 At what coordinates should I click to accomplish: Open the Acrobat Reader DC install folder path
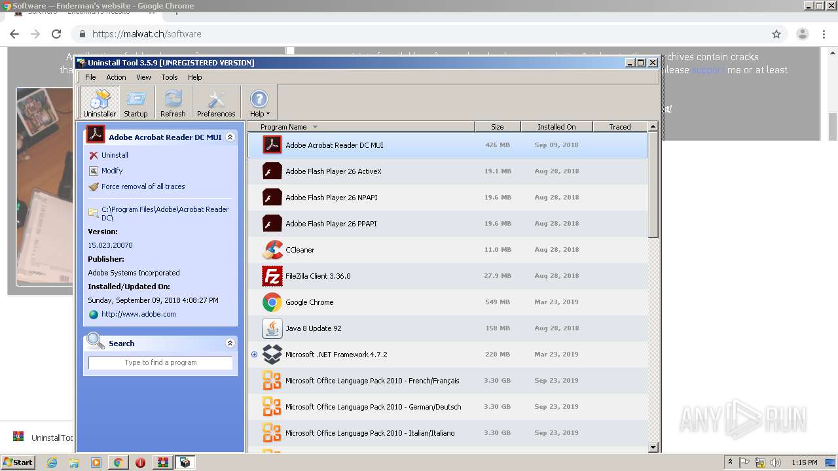click(x=165, y=213)
